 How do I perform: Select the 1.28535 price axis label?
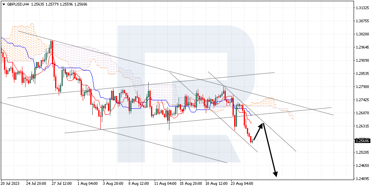[x=362, y=74]
